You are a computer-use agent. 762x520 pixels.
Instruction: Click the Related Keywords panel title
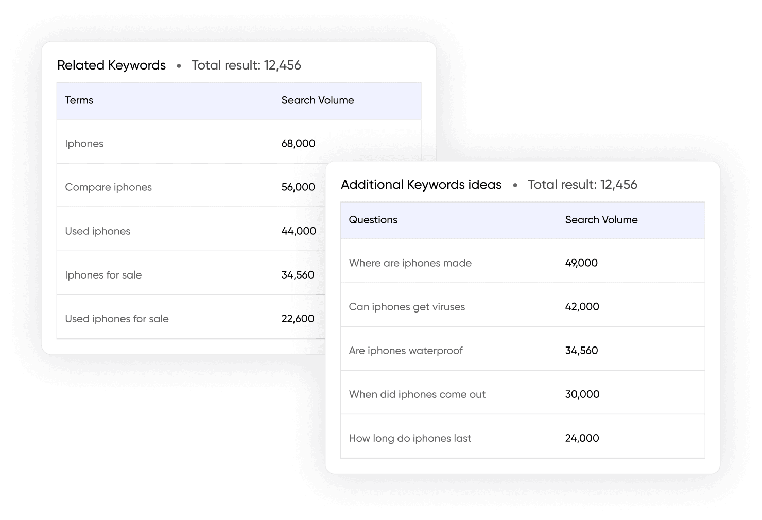pyautogui.click(x=111, y=65)
